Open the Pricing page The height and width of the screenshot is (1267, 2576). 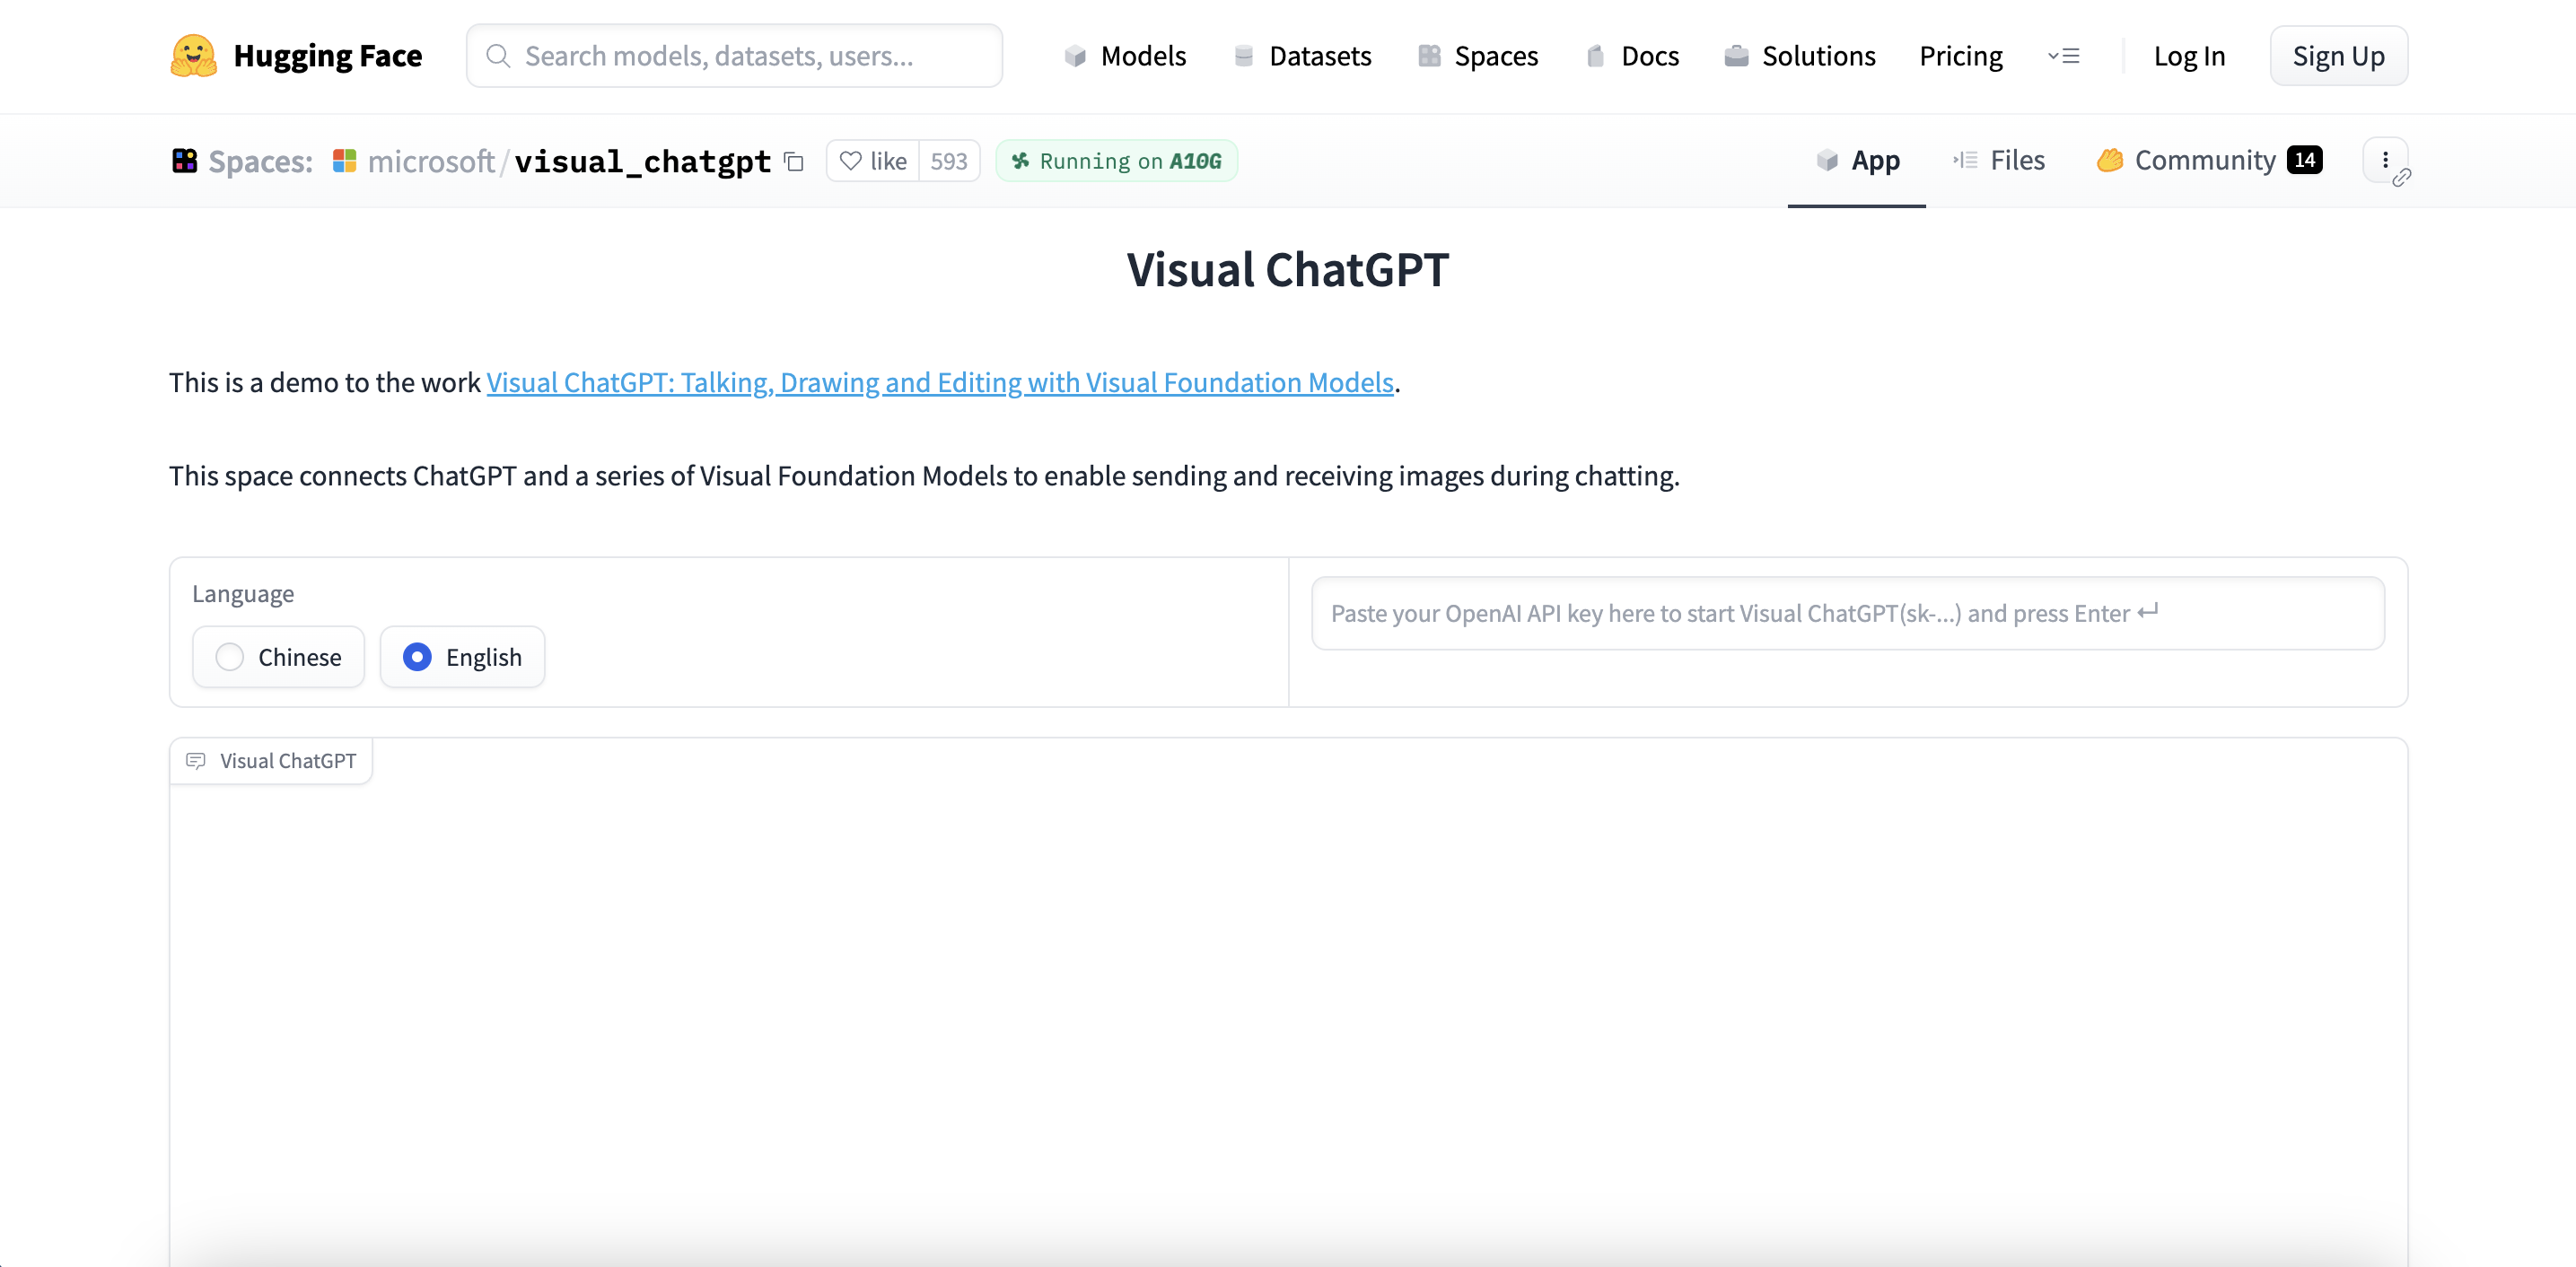pyautogui.click(x=1961, y=56)
